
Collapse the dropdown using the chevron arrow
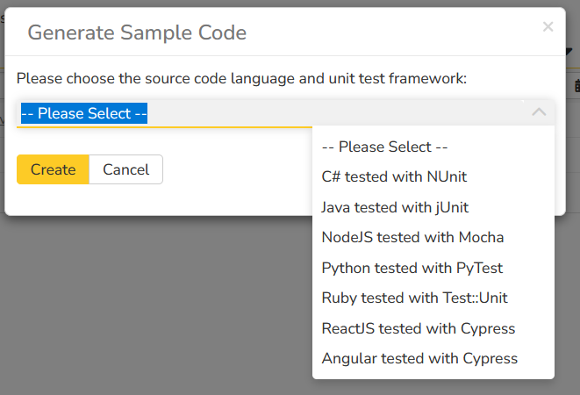[x=540, y=112]
